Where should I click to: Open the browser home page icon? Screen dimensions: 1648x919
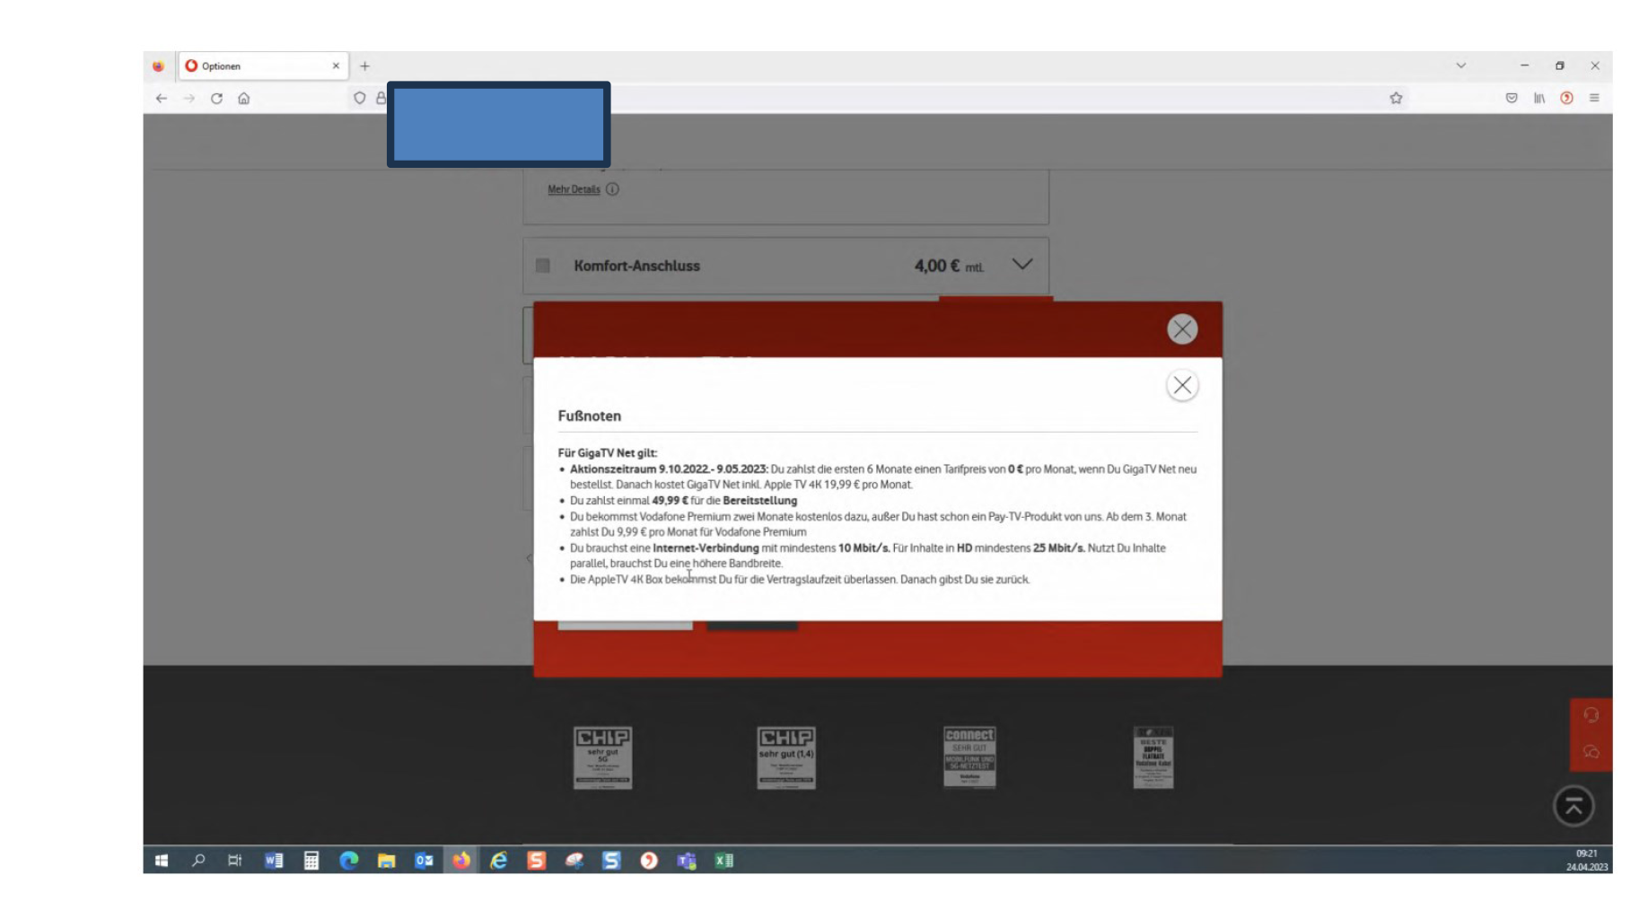tap(244, 99)
